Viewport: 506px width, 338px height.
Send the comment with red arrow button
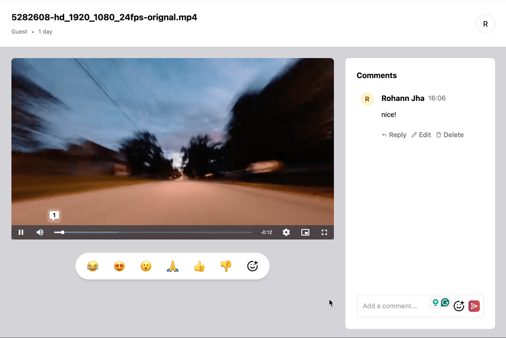[474, 306]
